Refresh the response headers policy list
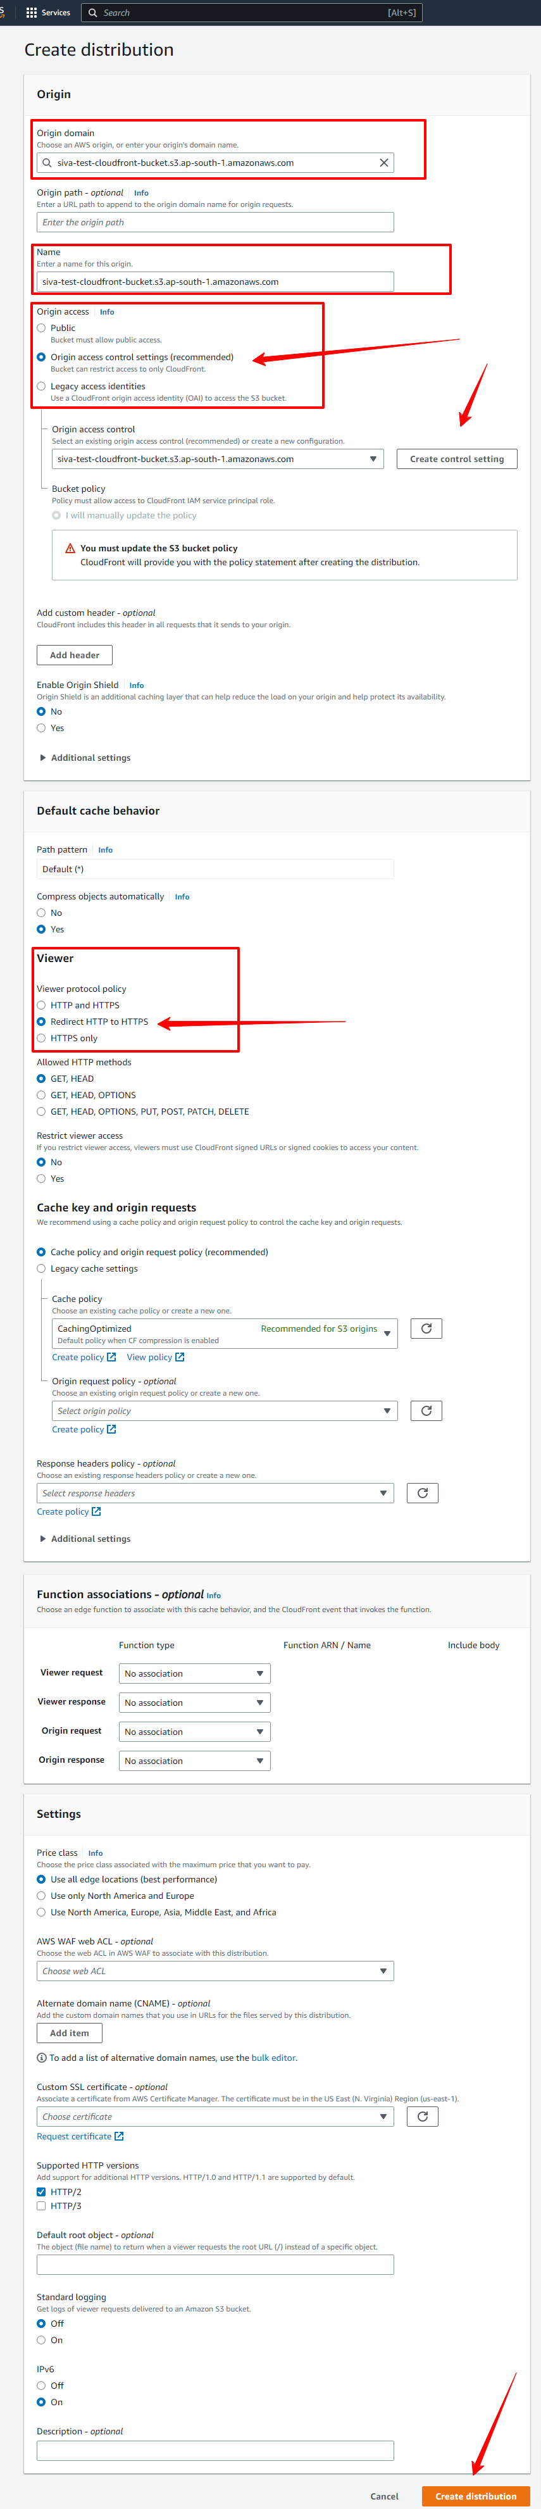Image resolution: width=541 pixels, height=2509 pixels. coord(422,1492)
